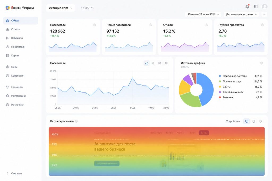
Task: Select smartphone device for scroll map
Action: (x=261, y=121)
